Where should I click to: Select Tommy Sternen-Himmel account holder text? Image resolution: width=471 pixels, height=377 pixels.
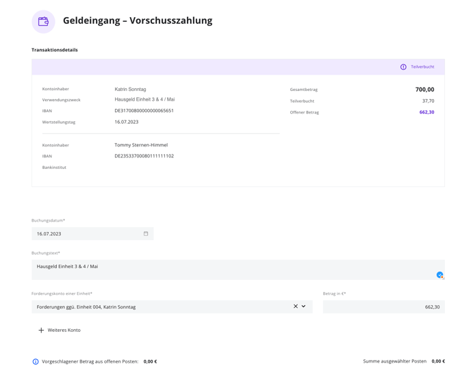pos(141,145)
